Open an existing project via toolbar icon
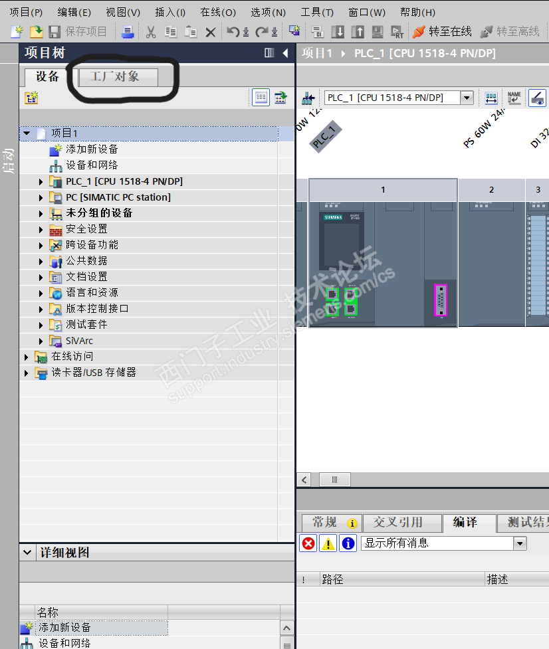The height and width of the screenshot is (649, 549). click(x=36, y=31)
